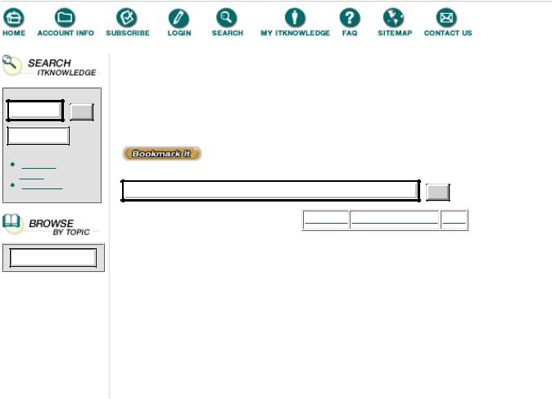
Task: Choose the LOGIN label
Action: pyautogui.click(x=179, y=33)
